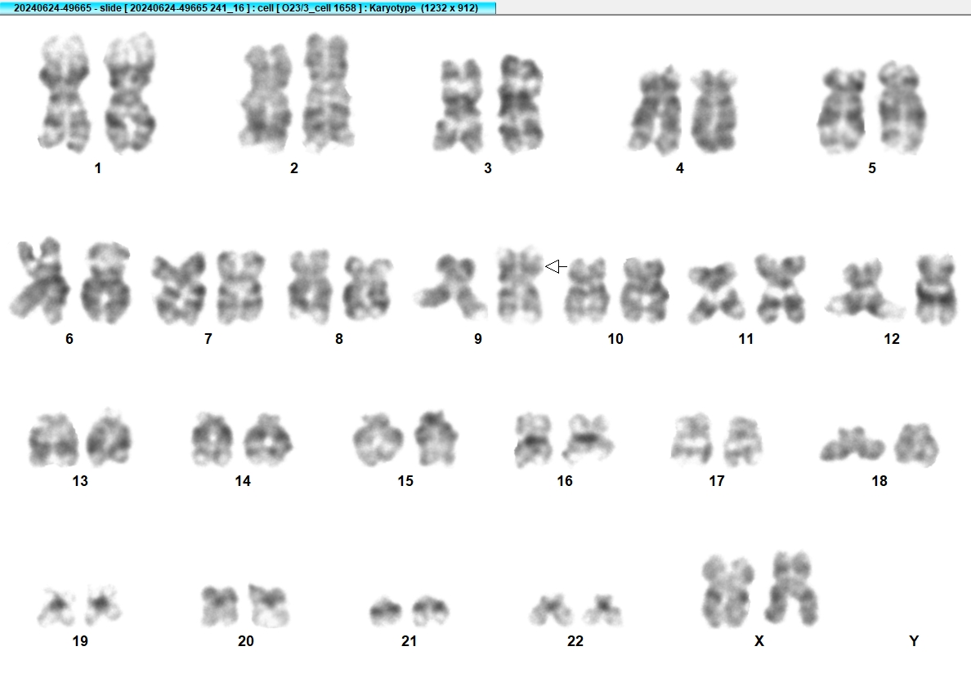
Task: Select the right chromosome 13 homolog
Action: (109, 437)
